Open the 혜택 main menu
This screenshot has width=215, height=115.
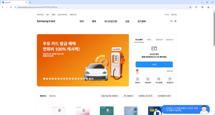pos(94,21)
